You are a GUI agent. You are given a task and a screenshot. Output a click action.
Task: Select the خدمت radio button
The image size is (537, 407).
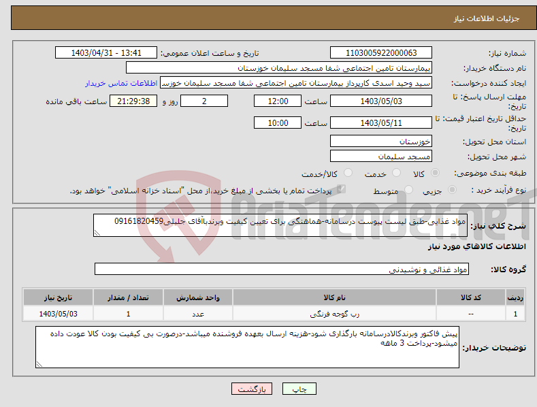pos(396,173)
